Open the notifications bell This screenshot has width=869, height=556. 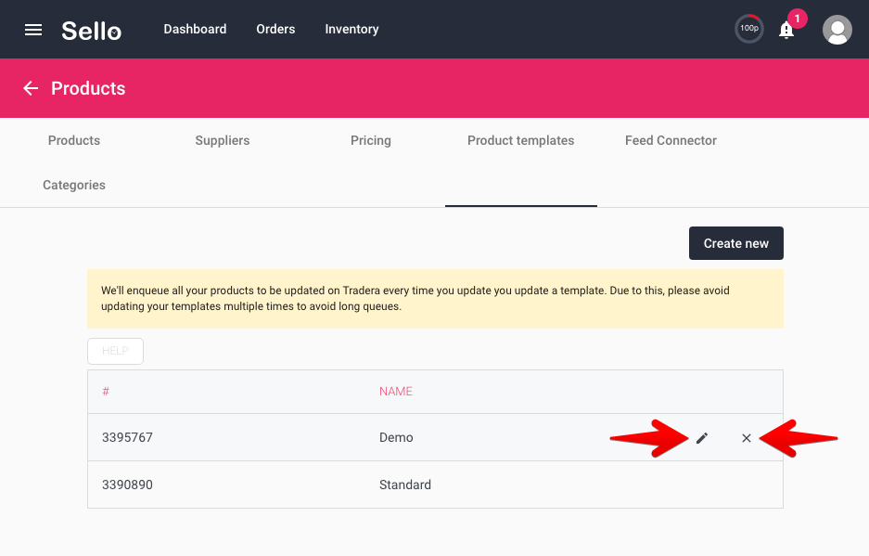click(786, 30)
